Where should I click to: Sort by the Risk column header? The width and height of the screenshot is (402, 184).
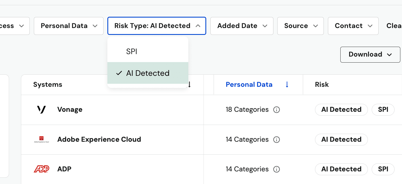(x=322, y=85)
